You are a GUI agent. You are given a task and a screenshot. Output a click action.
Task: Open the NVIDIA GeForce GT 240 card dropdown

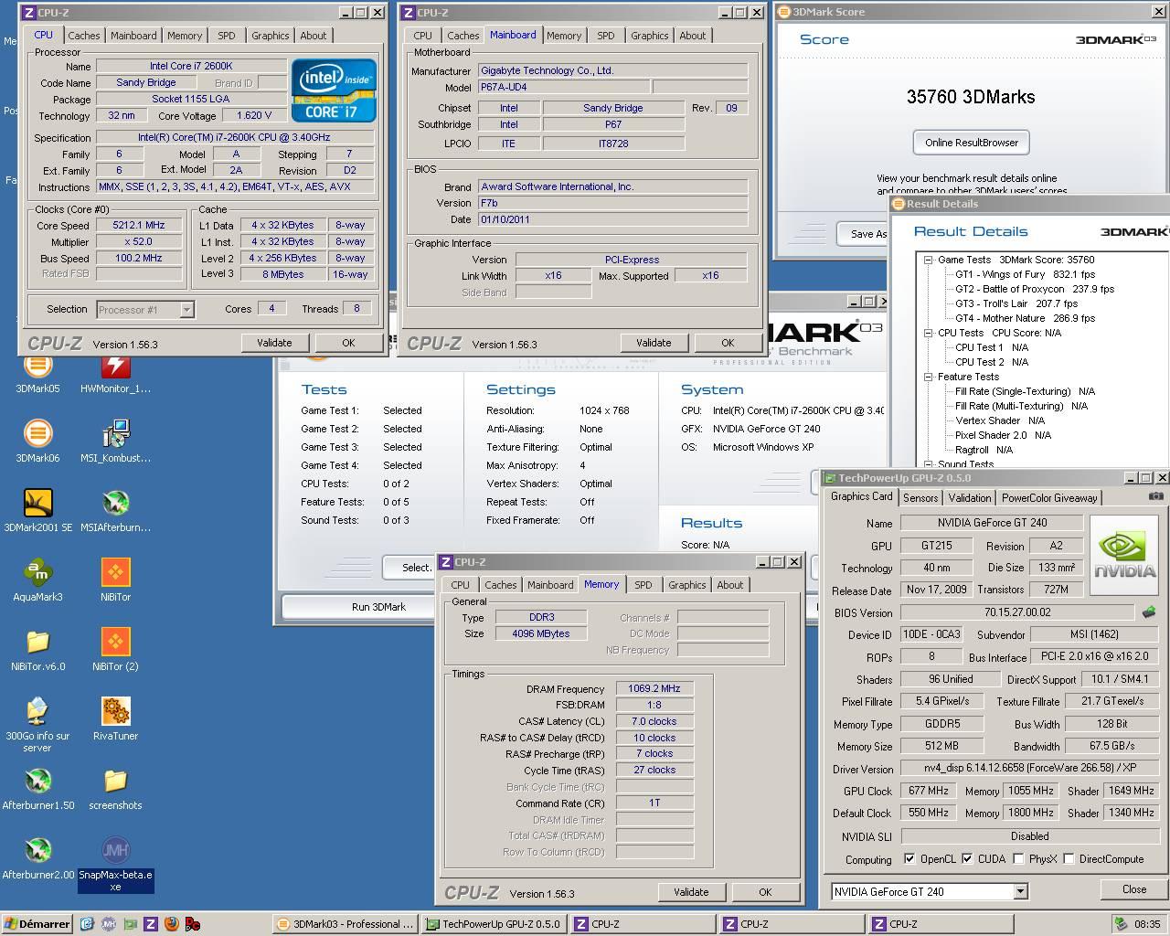tap(1021, 891)
